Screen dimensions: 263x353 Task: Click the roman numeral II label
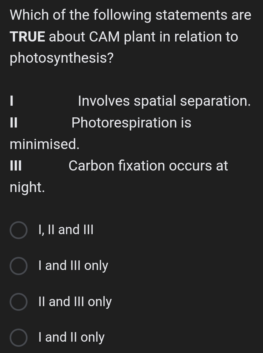pyautogui.click(x=13, y=123)
